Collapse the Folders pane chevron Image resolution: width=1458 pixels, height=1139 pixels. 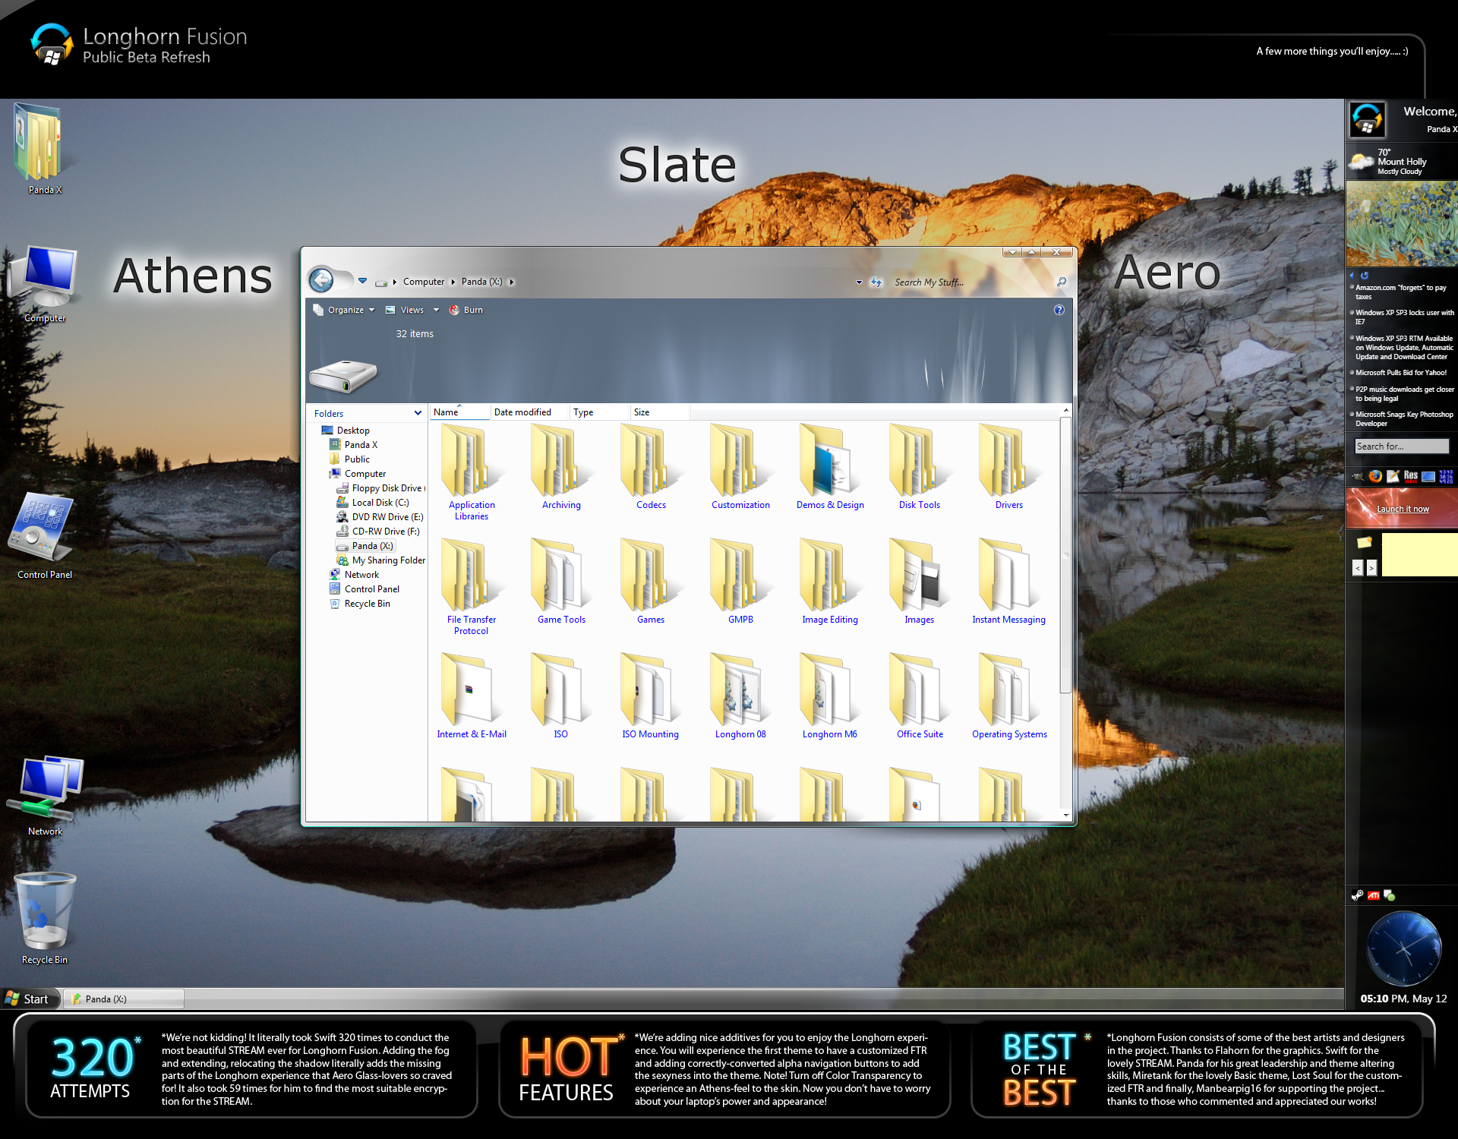coord(418,413)
